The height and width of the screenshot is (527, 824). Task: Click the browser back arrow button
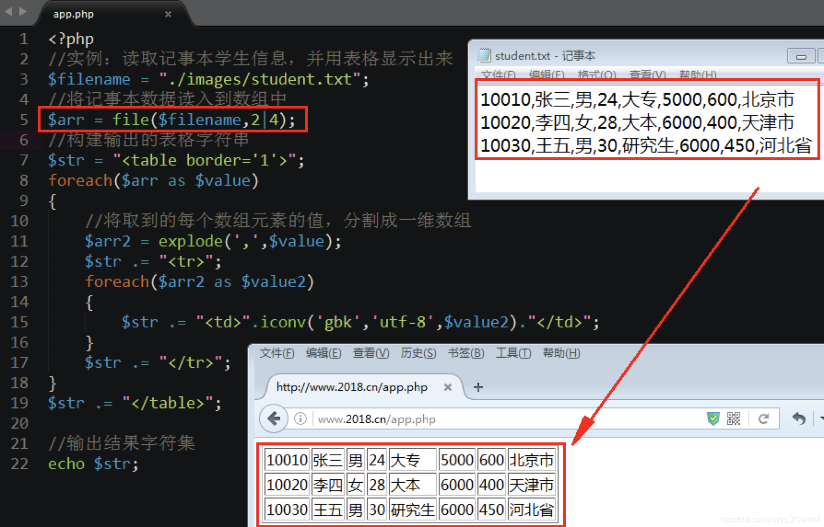(274, 419)
